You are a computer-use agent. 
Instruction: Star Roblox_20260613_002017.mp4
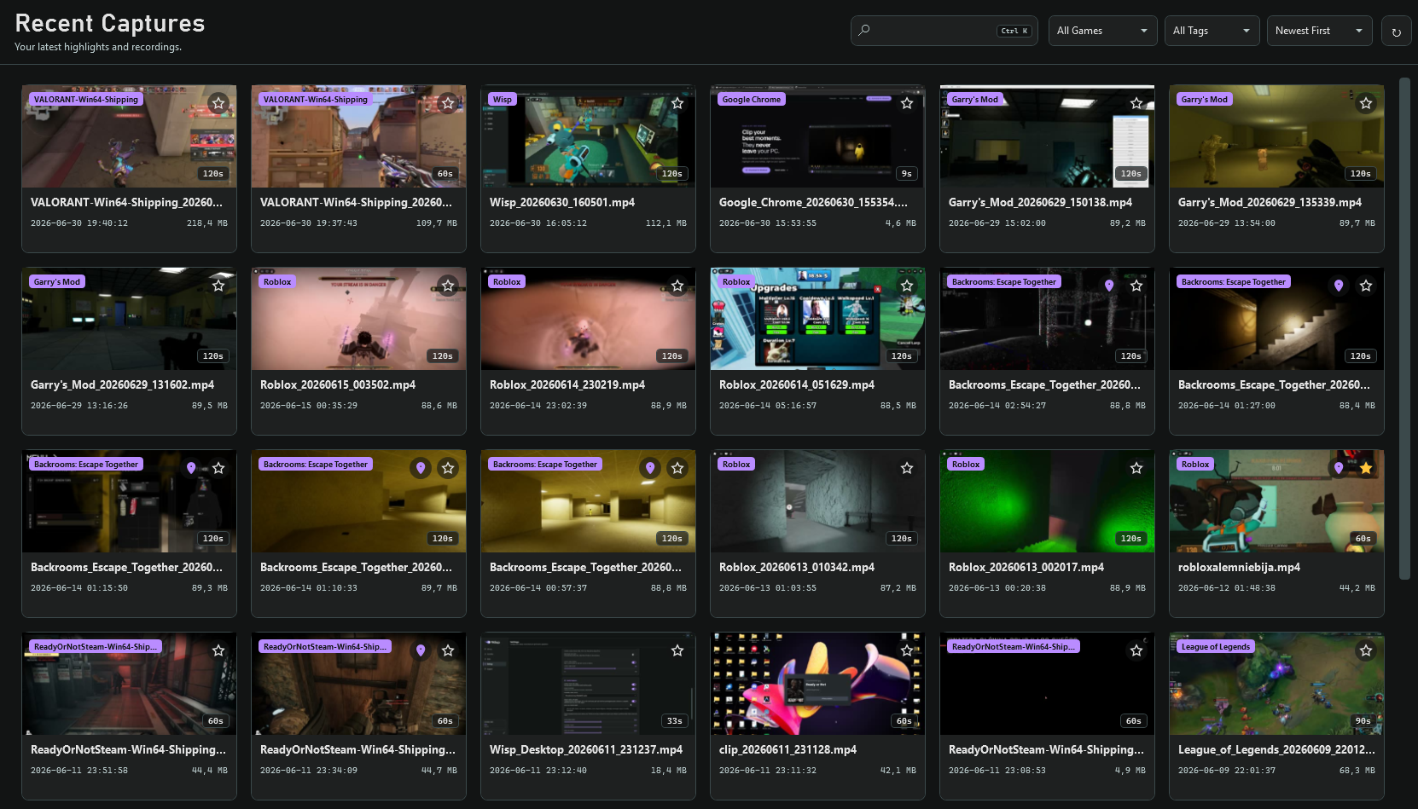click(1136, 468)
